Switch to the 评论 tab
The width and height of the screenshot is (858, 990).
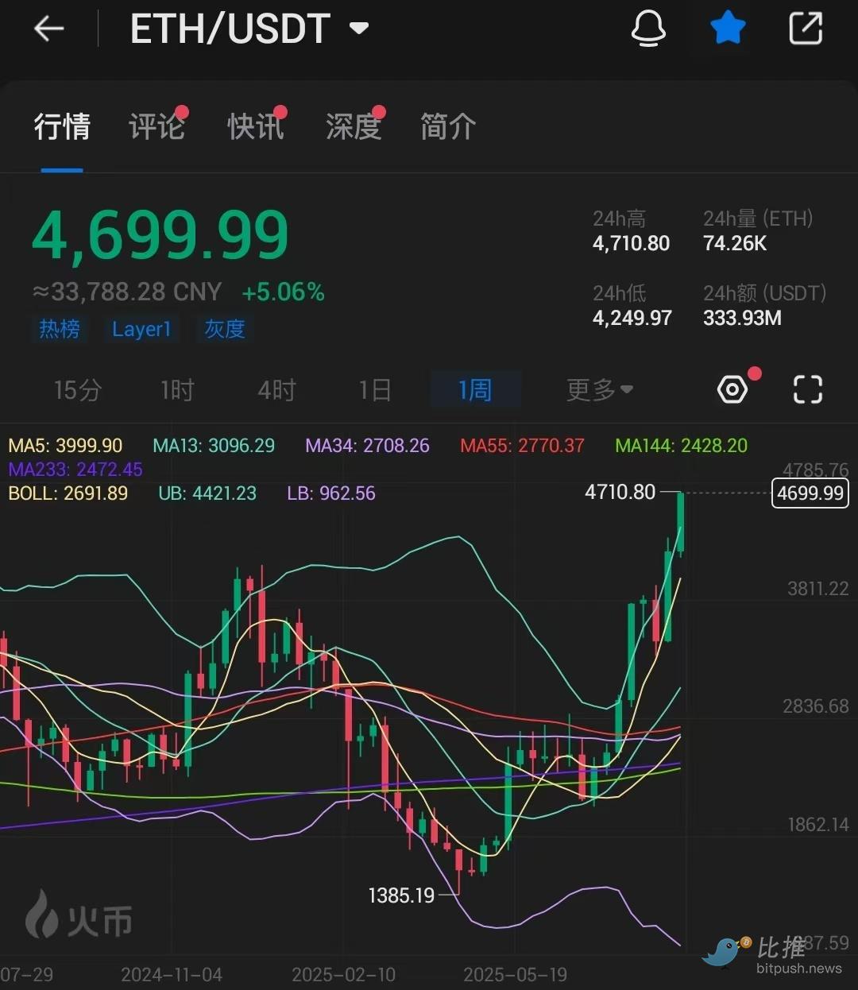point(157,126)
